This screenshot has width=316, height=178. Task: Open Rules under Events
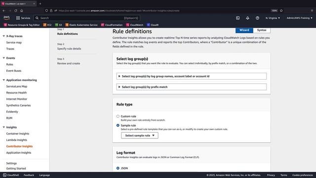click(10, 64)
